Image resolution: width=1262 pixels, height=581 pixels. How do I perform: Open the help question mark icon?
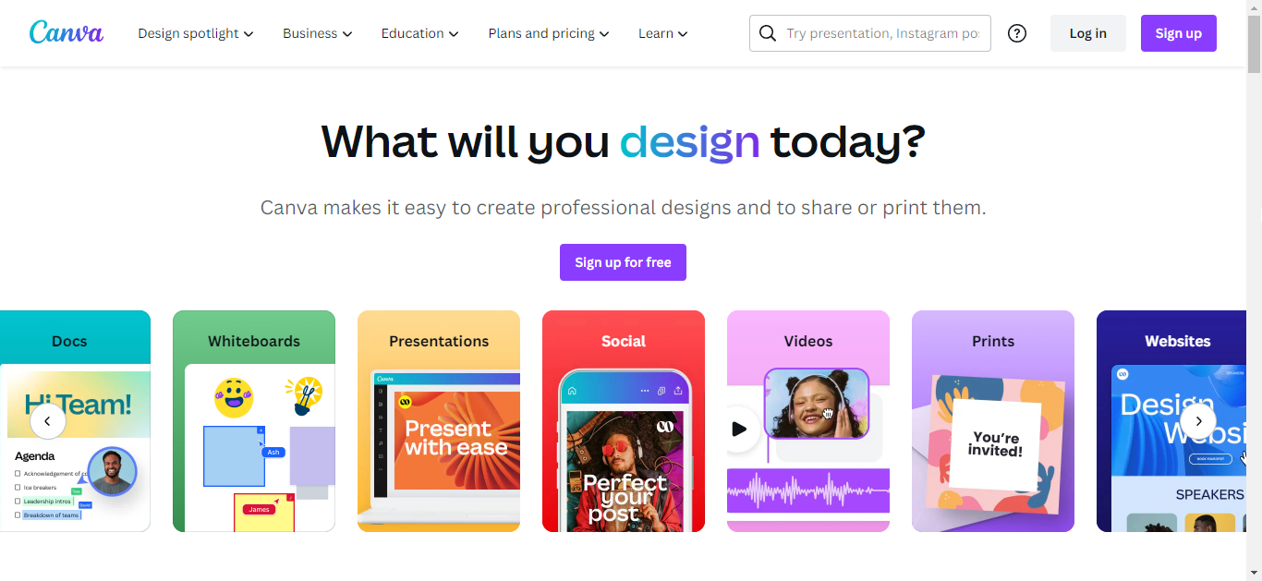pyautogui.click(x=1017, y=33)
